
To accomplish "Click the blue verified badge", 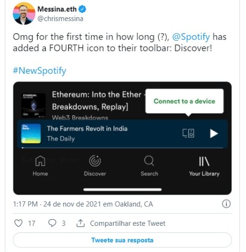I will (x=82, y=9).
